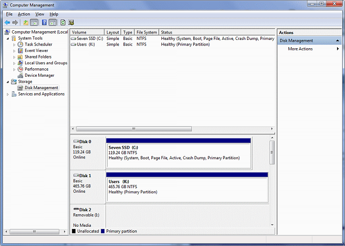345x246 pixels.
Task: Click the Primary partition blue legend swatch
Action: tap(103, 231)
